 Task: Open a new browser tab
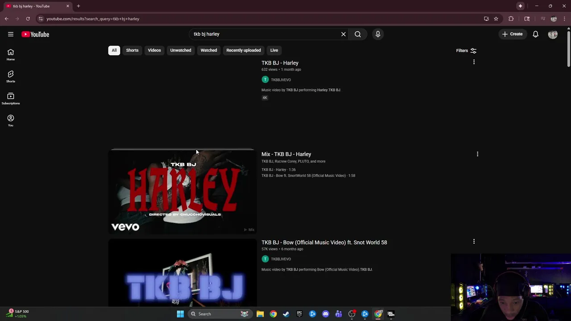tap(79, 6)
